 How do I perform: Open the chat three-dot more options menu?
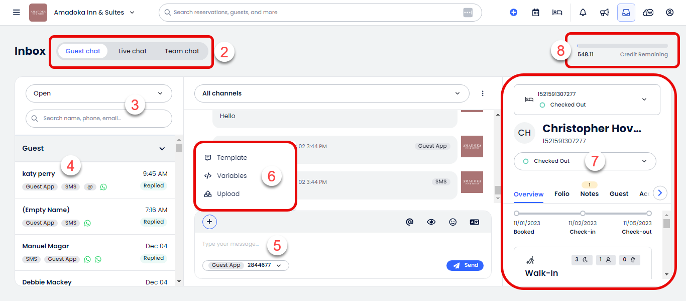pos(483,93)
